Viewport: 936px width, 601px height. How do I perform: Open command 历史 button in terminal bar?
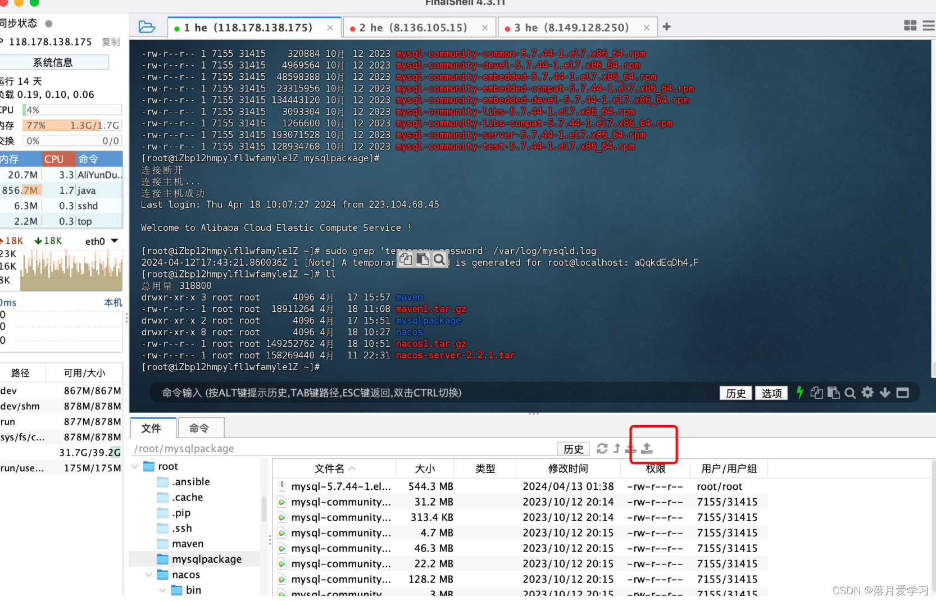735,393
